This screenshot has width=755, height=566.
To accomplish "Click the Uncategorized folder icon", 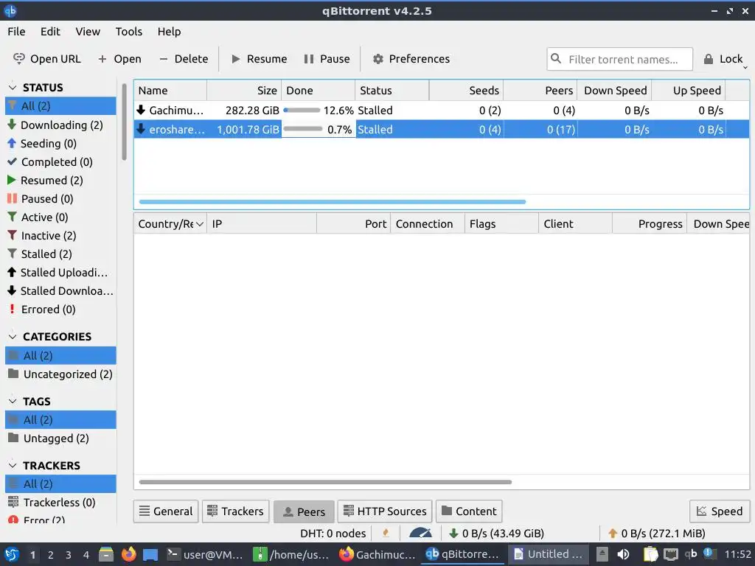I will click(x=13, y=374).
